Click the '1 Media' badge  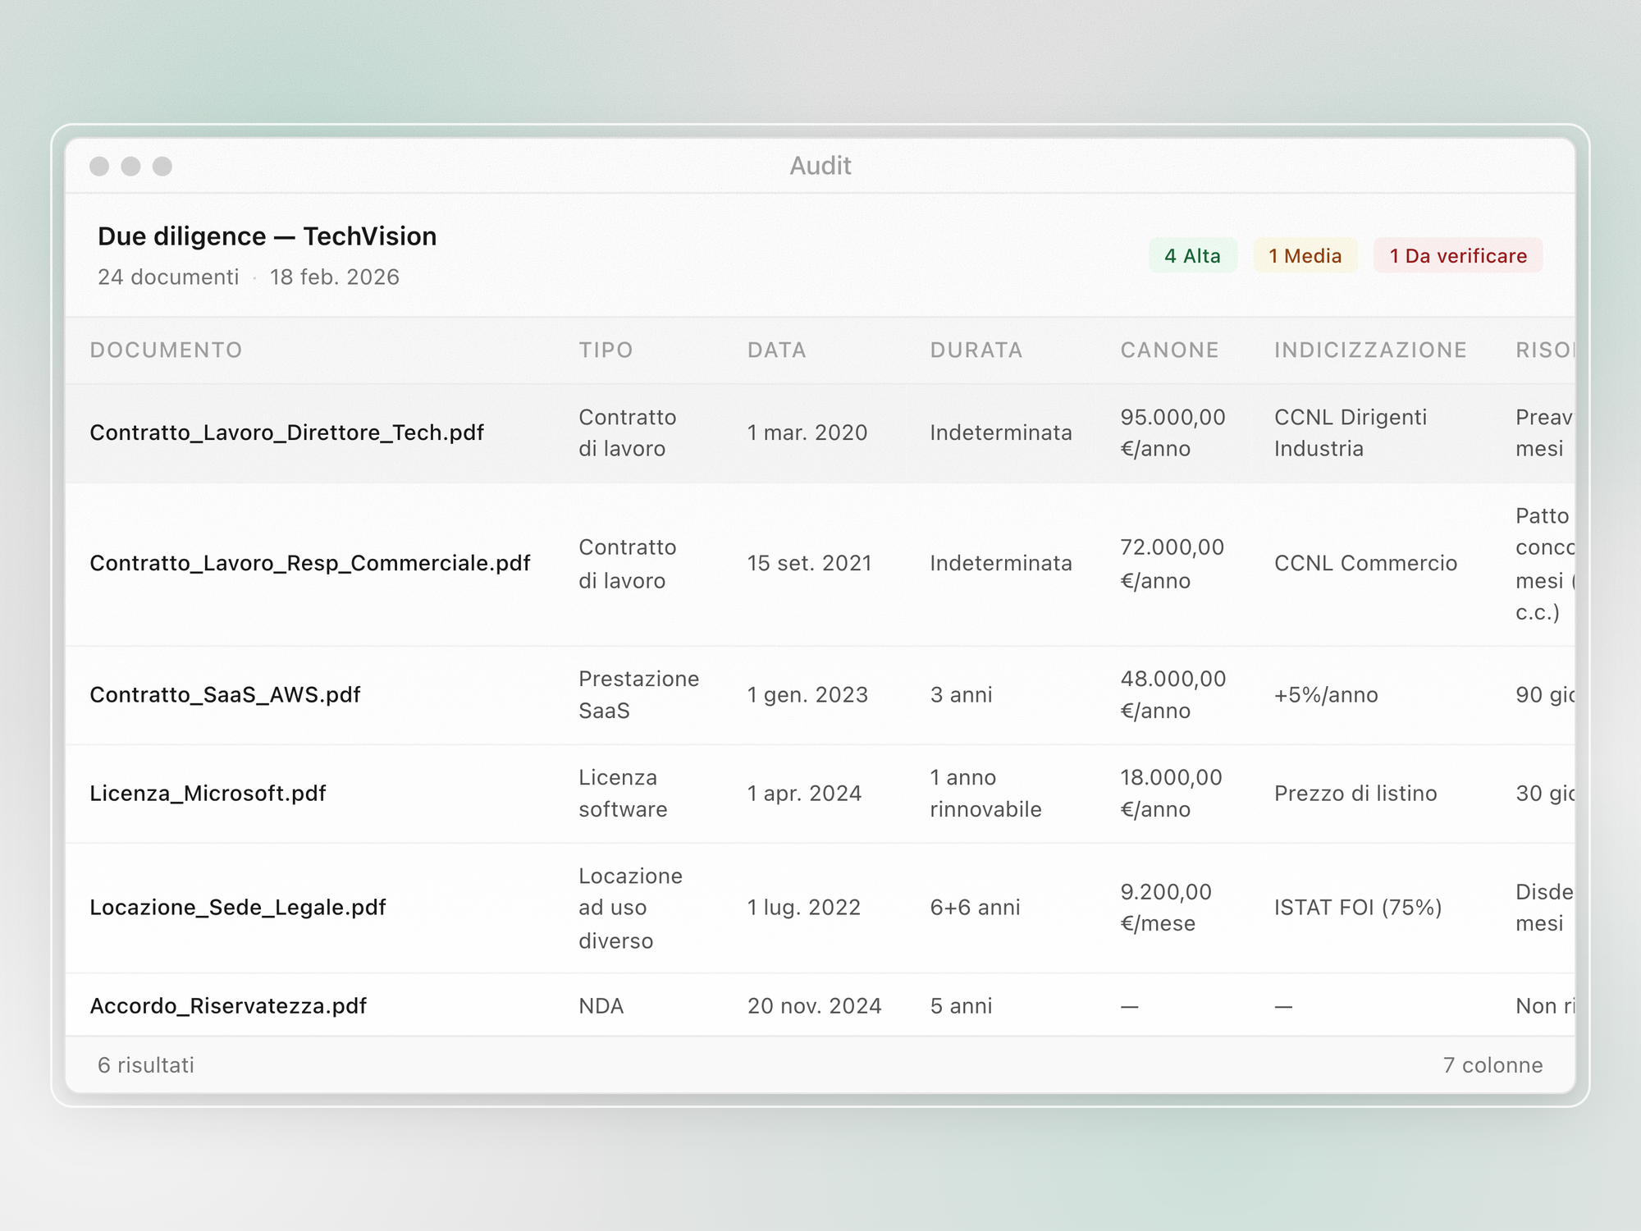(1305, 255)
